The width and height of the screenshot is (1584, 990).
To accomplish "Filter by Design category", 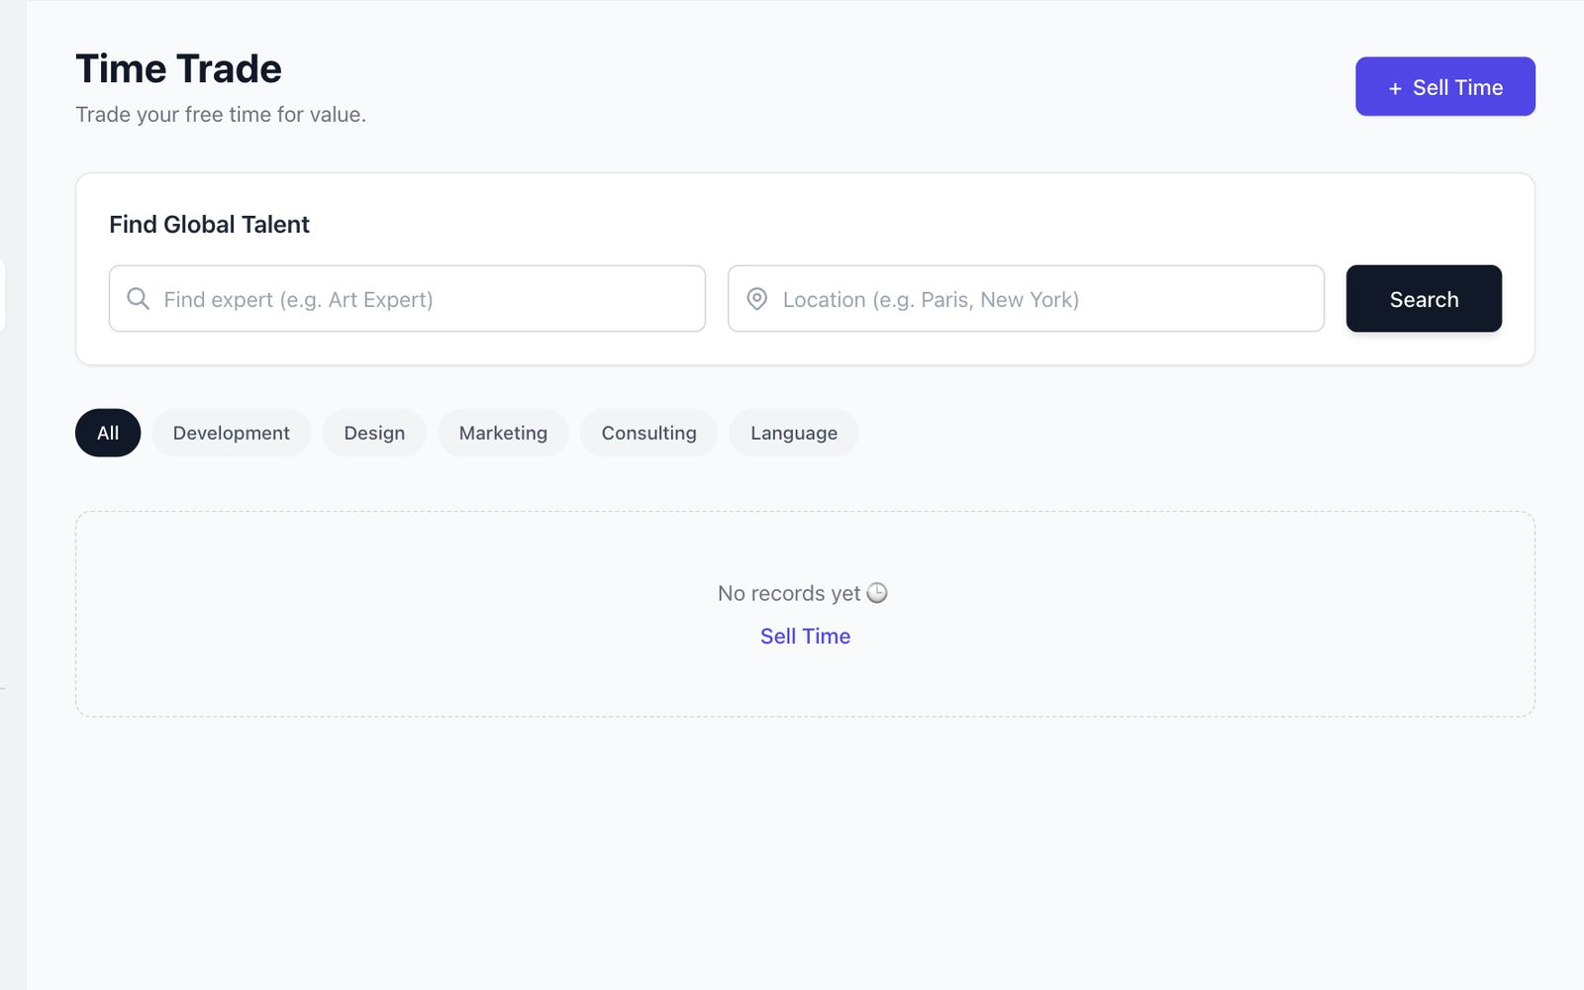I will (374, 433).
